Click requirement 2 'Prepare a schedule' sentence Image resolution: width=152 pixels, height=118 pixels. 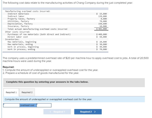(41, 73)
